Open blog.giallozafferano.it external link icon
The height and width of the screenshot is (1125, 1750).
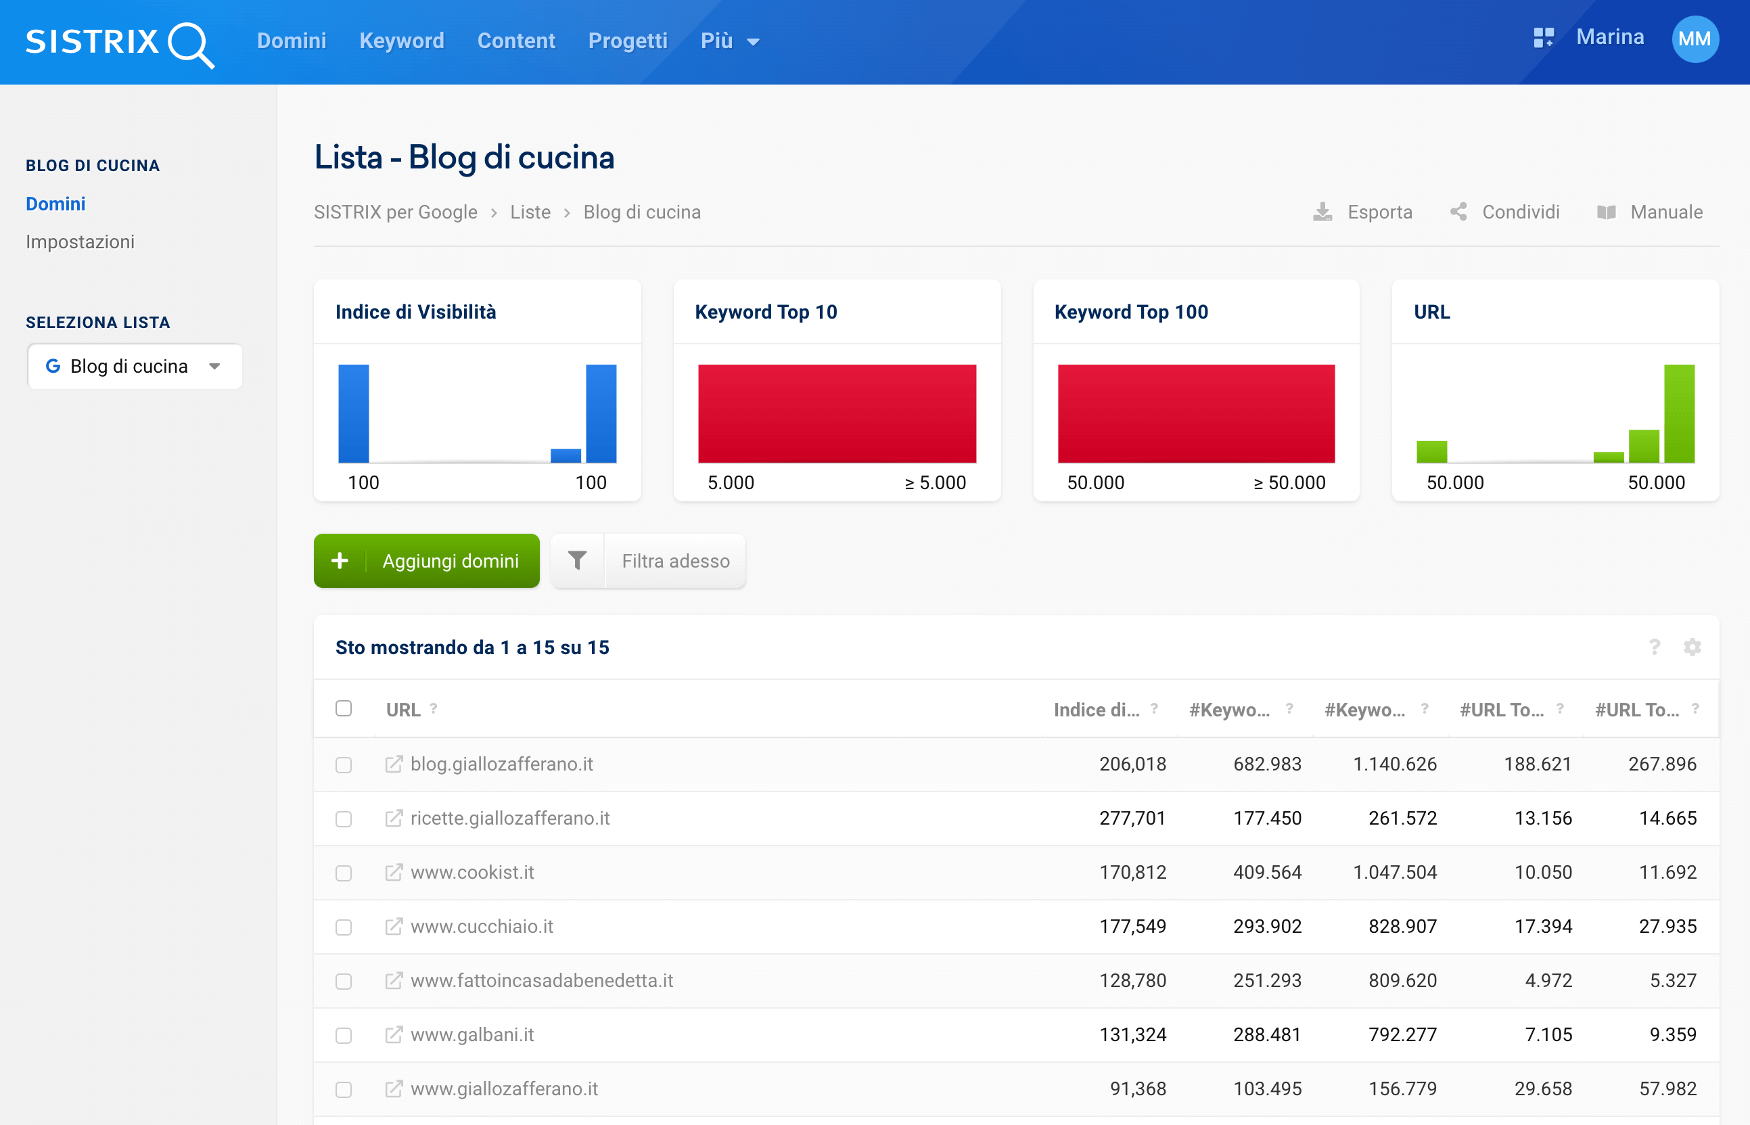point(394,764)
